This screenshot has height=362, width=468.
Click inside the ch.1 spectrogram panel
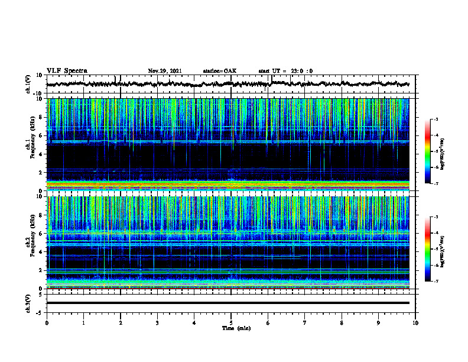tap(228, 144)
